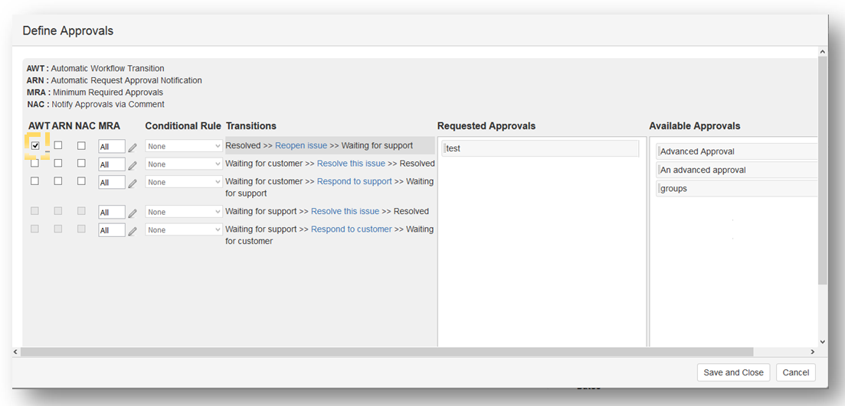Expand Conditional Rule dropdown for Respond to support
The height and width of the screenshot is (406, 845).
[184, 182]
